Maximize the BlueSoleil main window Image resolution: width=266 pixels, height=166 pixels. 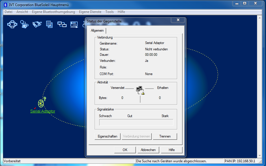pyautogui.click(x=245, y=3)
